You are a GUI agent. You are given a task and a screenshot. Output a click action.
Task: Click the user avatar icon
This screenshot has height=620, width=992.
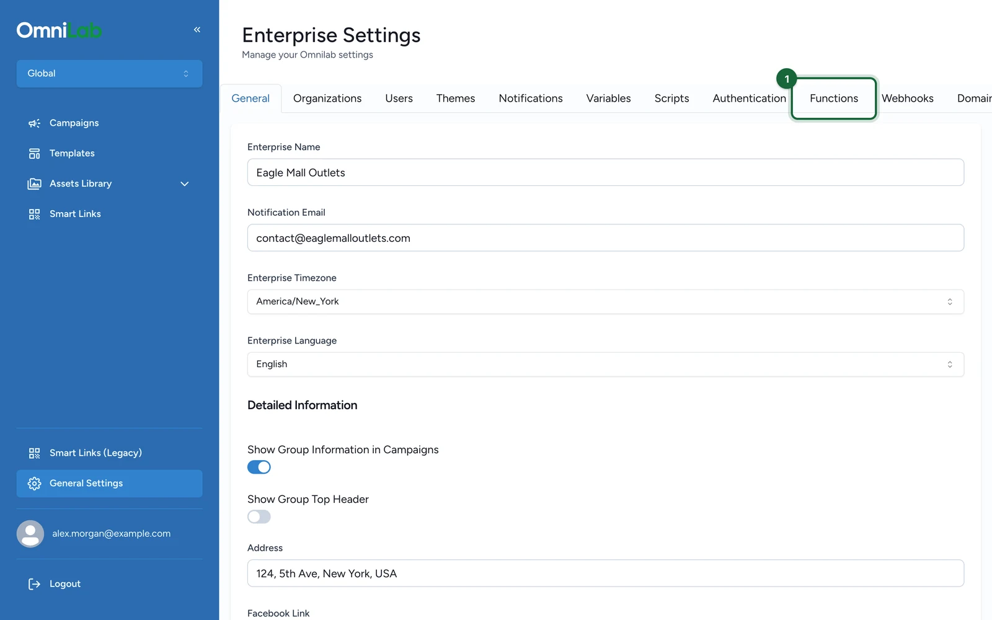[x=30, y=534]
